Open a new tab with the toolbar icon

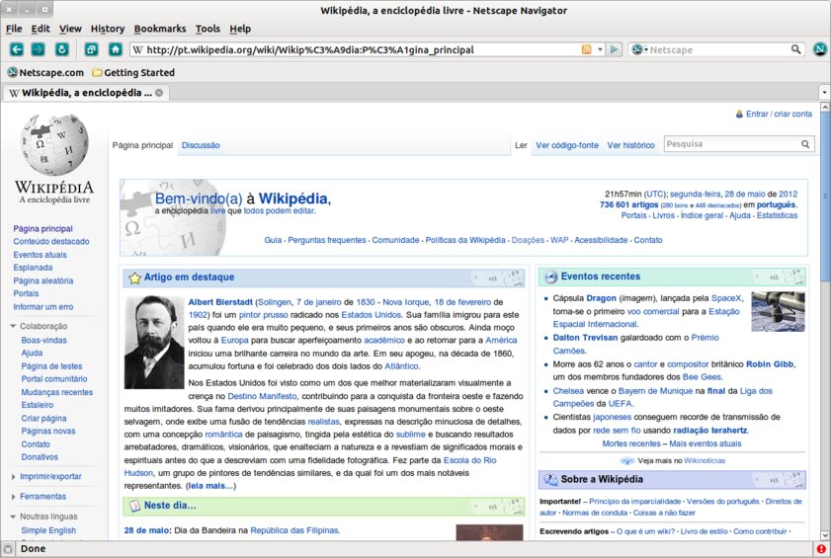(x=91, y=49)
